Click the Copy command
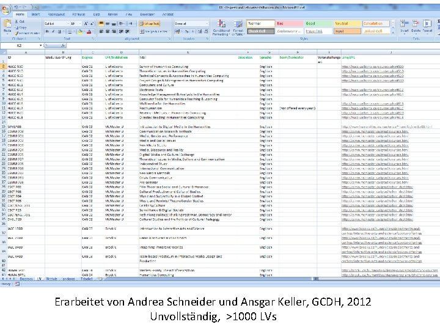Viewport: 440px width, 330px height. [x=21, y=28]
